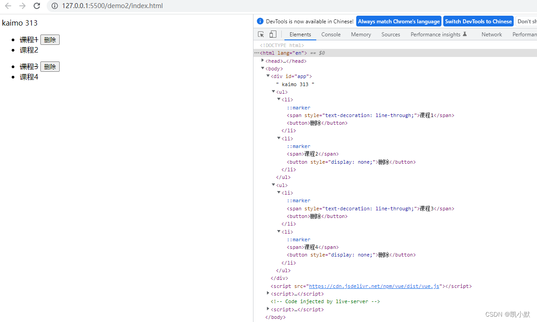Image resolution: width=537 pixels, height=322 pixels.
Task: Go back using browser back arrow
Action: point(8,6)
